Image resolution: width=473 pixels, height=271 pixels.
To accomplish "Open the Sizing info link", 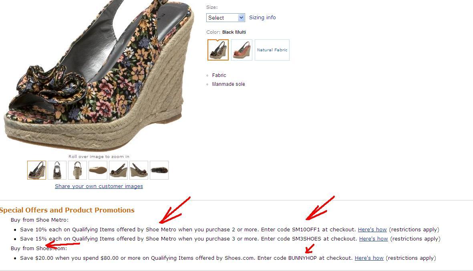I will 262,18.
